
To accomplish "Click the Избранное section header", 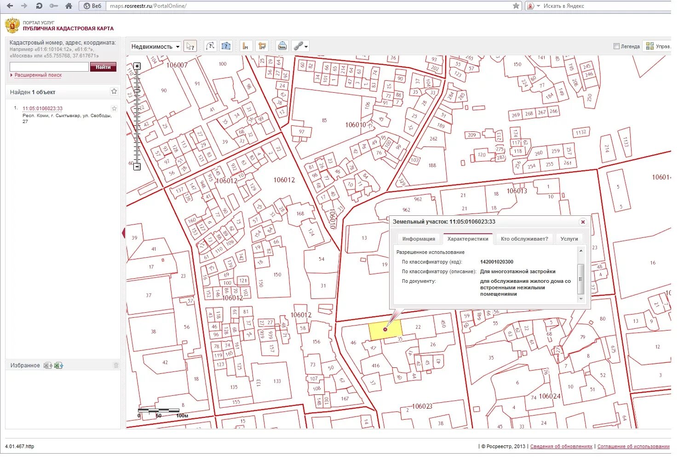I will coord(25,366).
